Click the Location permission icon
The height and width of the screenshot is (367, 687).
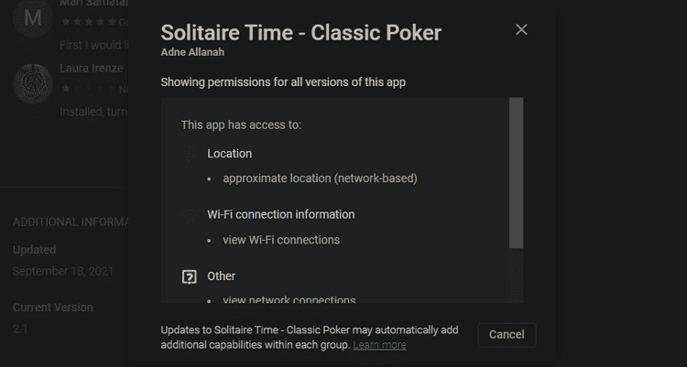coord(190,154)
